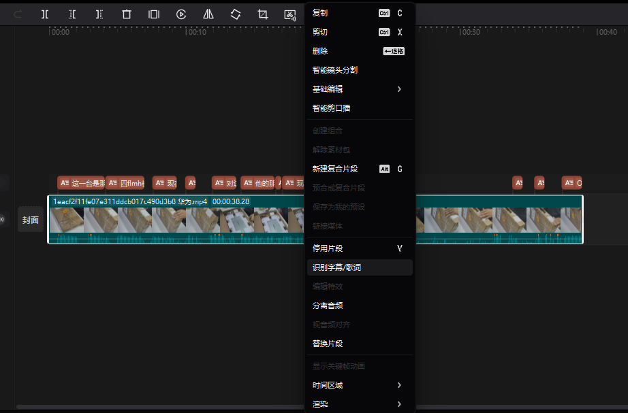
Task: Select subtitle clip starting with 对
Action: coord(224,183)
